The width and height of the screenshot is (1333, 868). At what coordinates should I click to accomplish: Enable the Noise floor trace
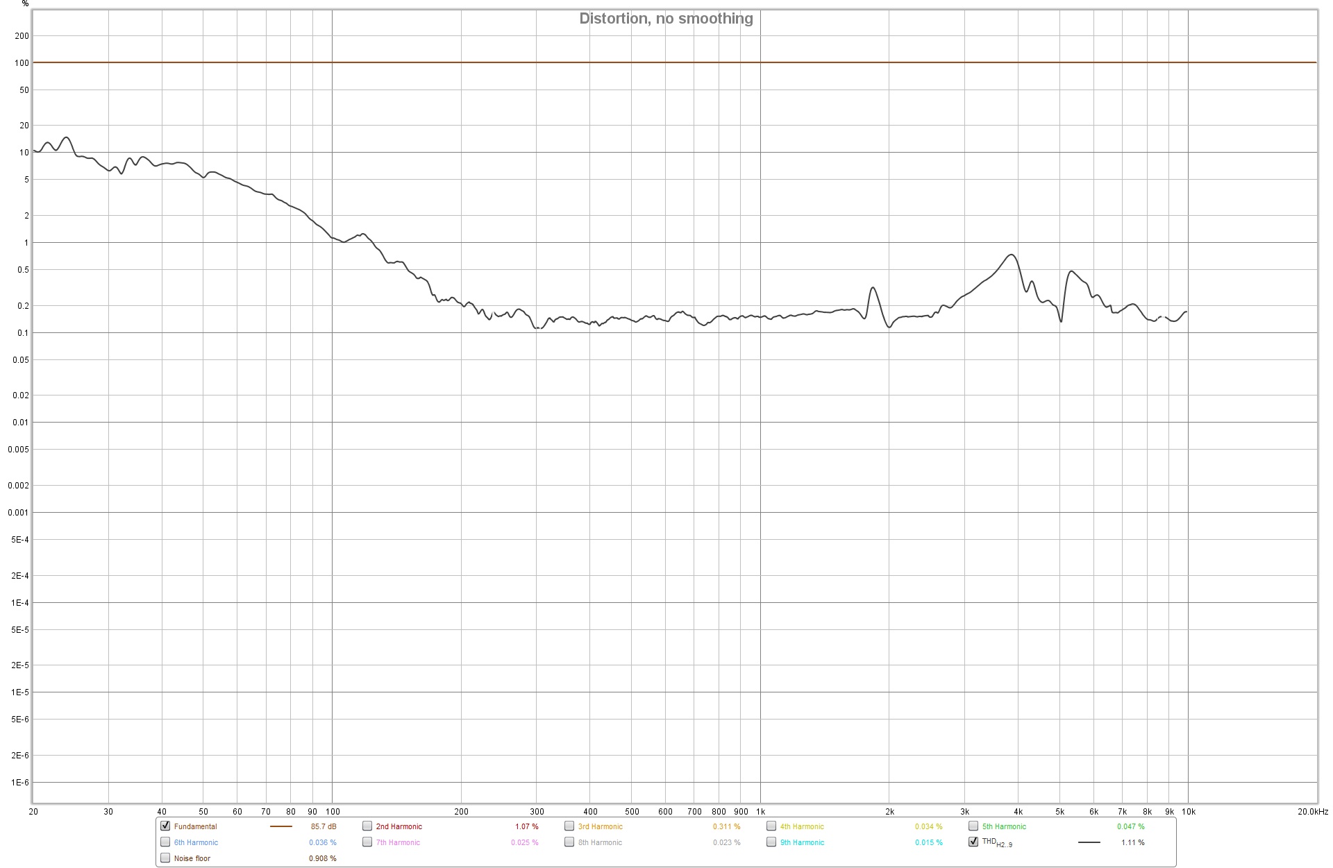[165, 858]
